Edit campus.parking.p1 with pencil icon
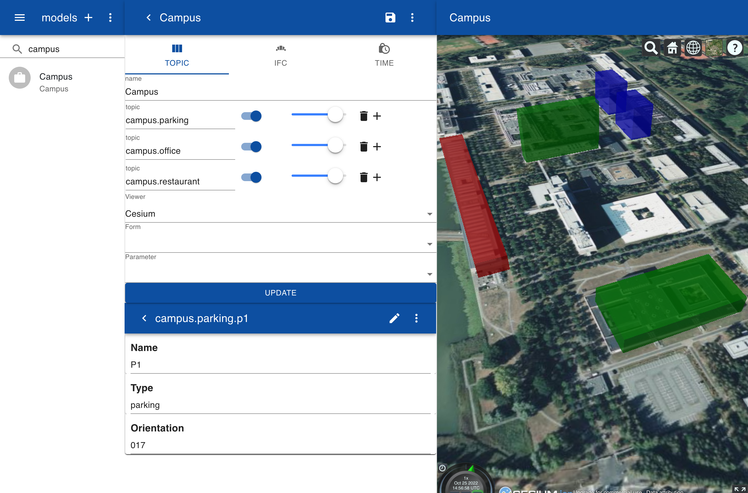Screen dimensions: 748x493 coord(394,318)
